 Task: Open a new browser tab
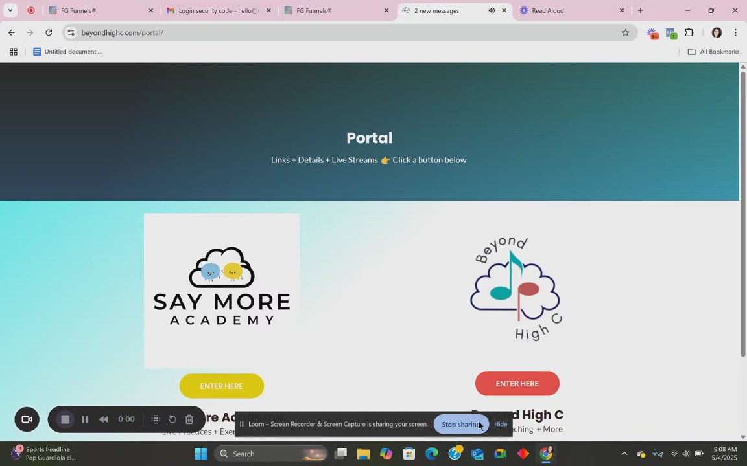(640, 10)
